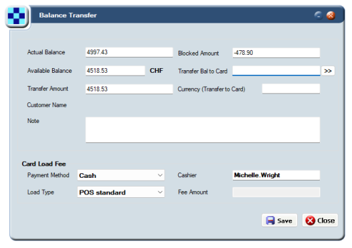Open the Payment Method dropdown showing Cash

tap(120, 175)
